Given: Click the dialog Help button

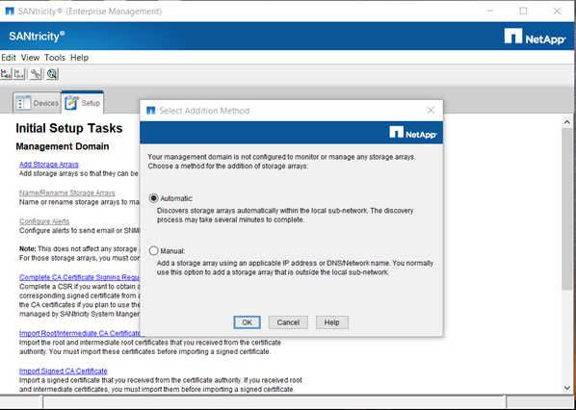Looking at the screenshot, I should pos(331,322).
